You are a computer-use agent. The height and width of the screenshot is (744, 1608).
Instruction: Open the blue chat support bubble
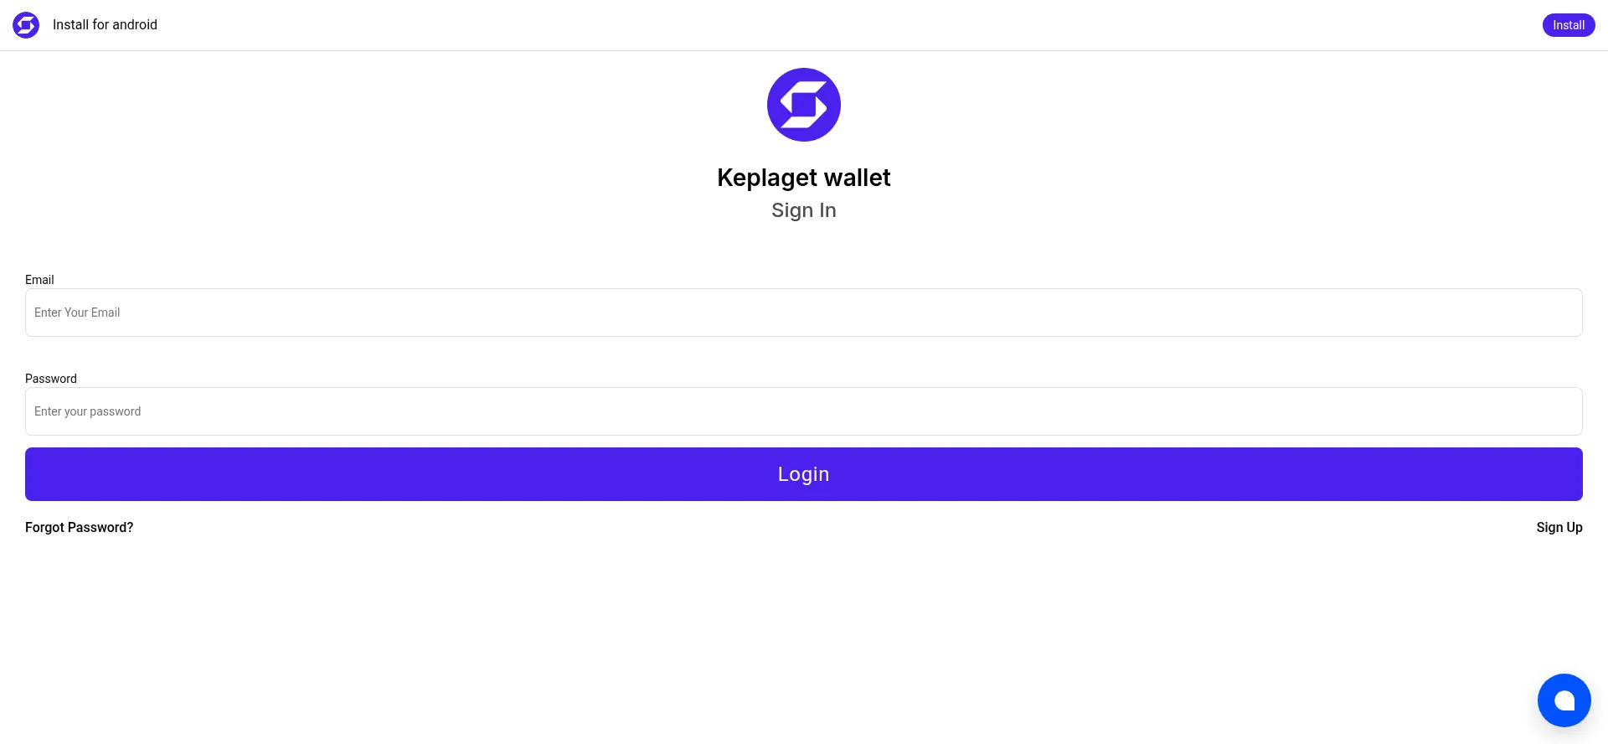(1564, 700)
